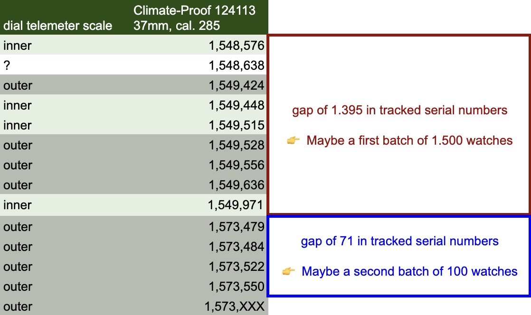Click the 'gap of 1.395' red text
Image resolution: width=531 pixels, height=315 pixels.
click(399, 110)
